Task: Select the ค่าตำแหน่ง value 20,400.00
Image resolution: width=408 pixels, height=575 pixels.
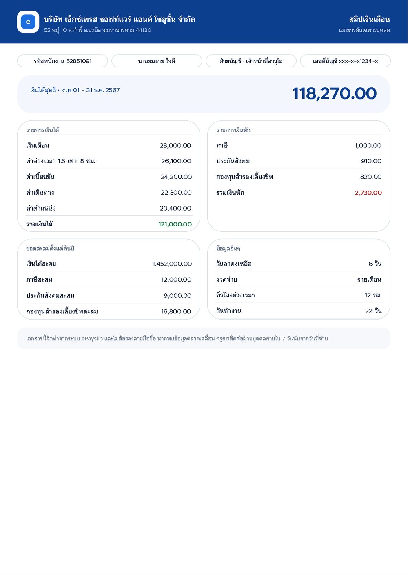Action: click(x=175, y=208)
